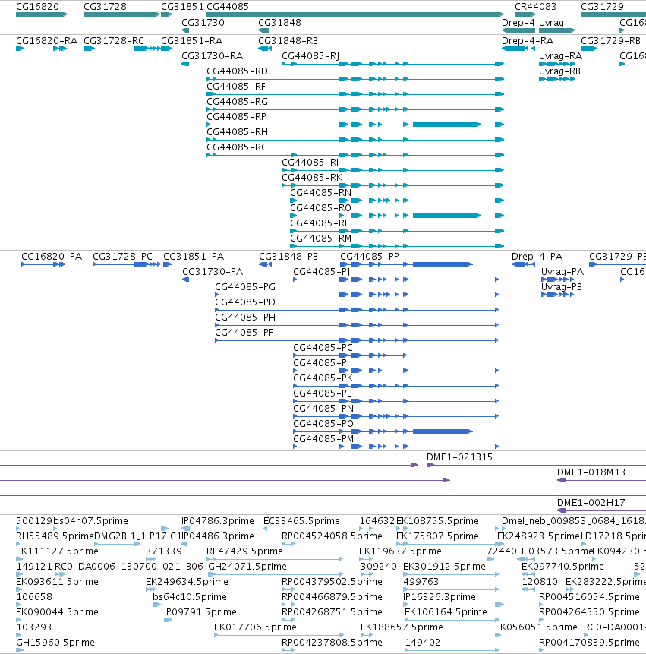Screen dimensions: 646x654
Task: Select EST IP16326.3prime
Action: (x=453, y=605)
